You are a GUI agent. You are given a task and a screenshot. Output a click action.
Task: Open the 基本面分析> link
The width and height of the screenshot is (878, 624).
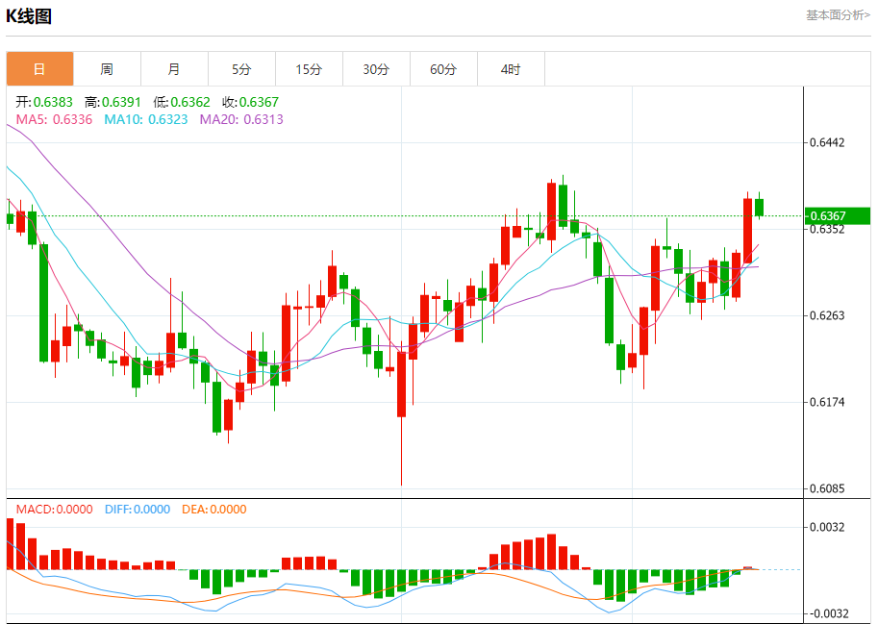[838, 15]
